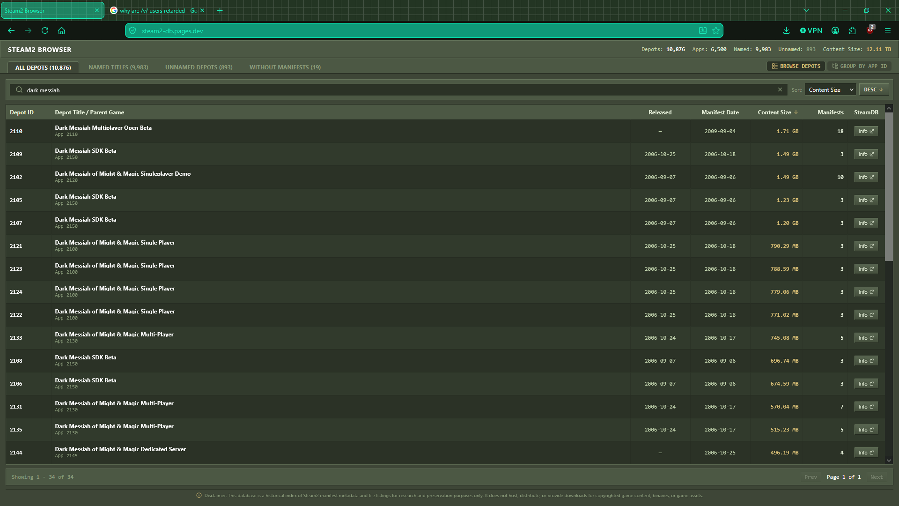Open Info link for depot 2108

(866, 361)
